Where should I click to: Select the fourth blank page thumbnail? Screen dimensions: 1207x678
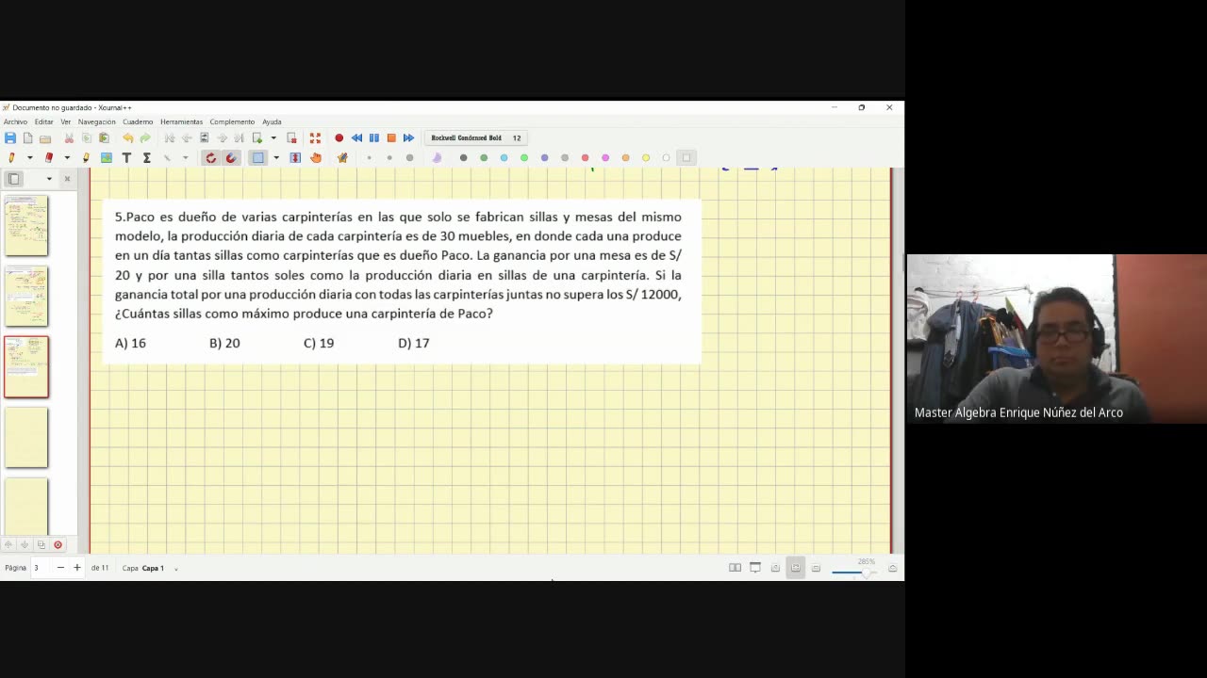click(x=26, y=437)
